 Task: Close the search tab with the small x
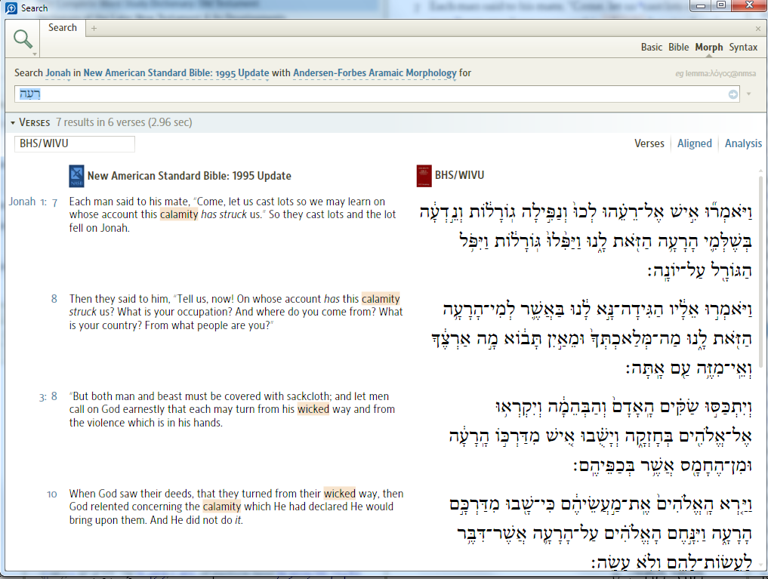point(757,29)
